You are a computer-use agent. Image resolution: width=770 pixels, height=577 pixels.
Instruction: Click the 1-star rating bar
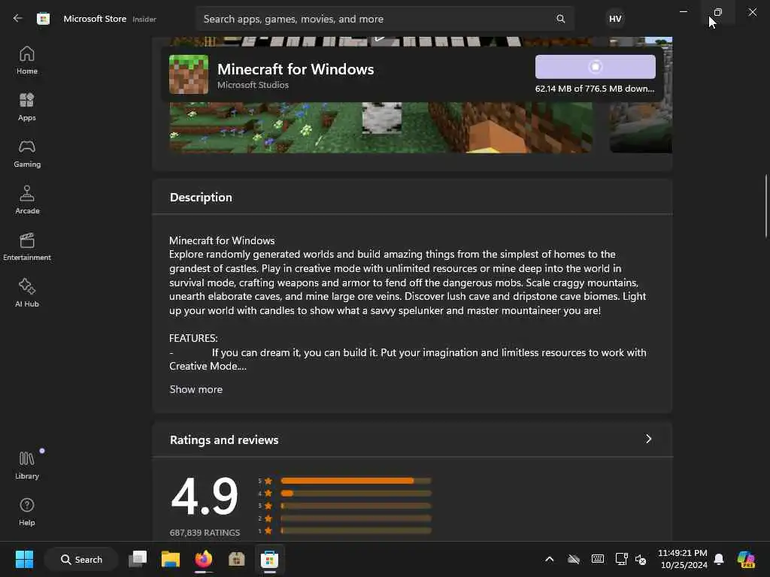(356, 530)
